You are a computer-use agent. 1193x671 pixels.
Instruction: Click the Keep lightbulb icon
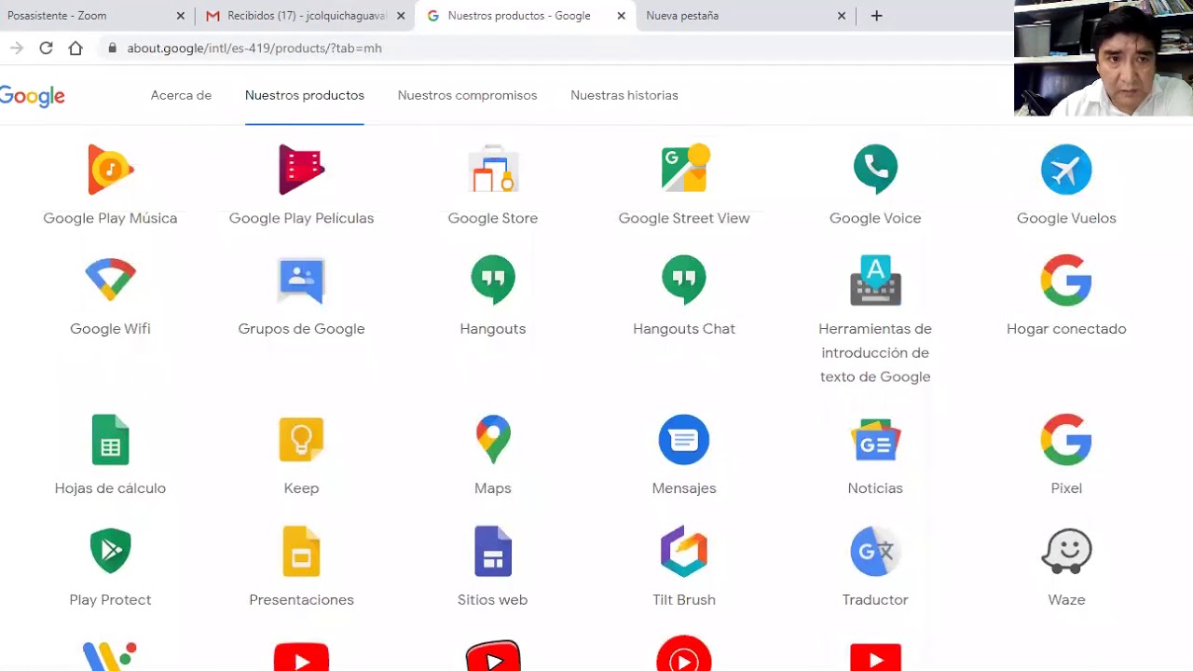(301, 440)
